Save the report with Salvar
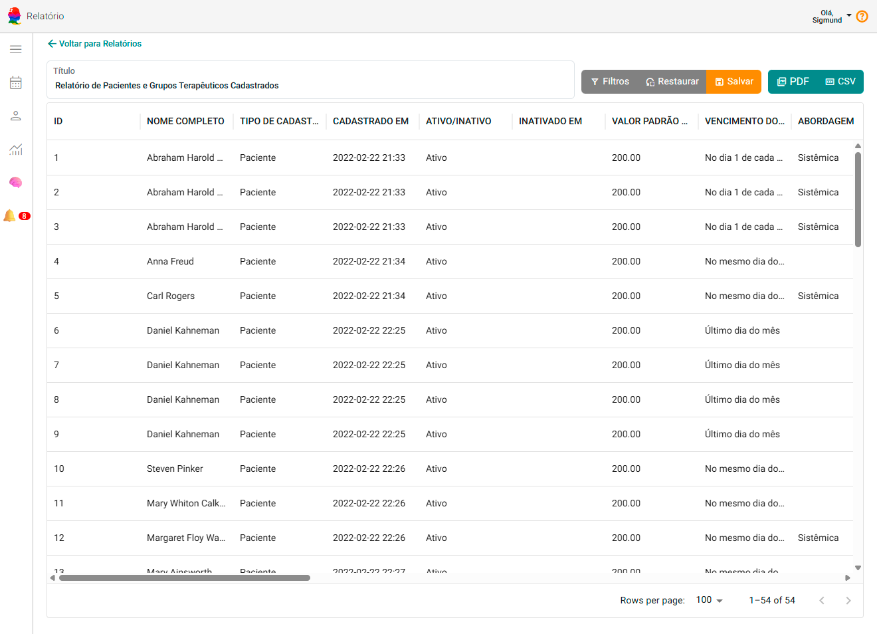This screenshot has height=634, width=877. [x=733, y=82]
